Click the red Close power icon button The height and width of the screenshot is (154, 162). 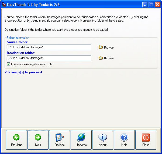tap(146, 140)
